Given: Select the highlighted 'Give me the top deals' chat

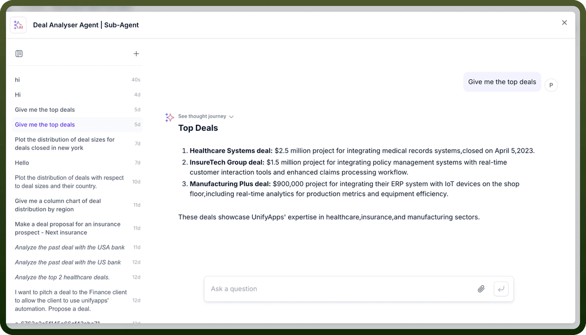Looking at the screenshot, I should [78, 124].
